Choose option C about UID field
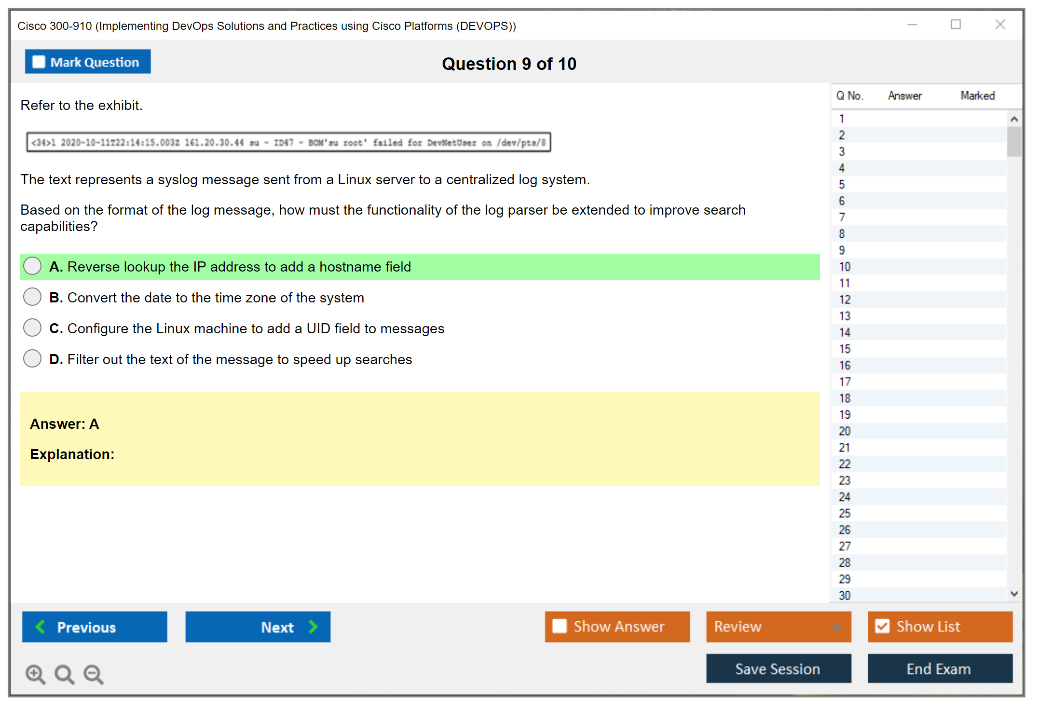This screenshot has width=1037, height=709. [32, 328]
